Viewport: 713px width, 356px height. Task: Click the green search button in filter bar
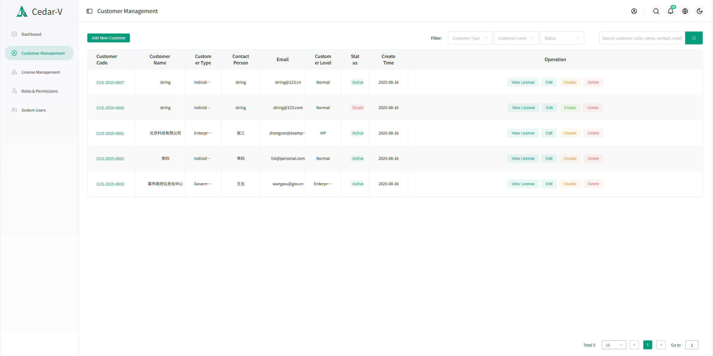(694, 38)
